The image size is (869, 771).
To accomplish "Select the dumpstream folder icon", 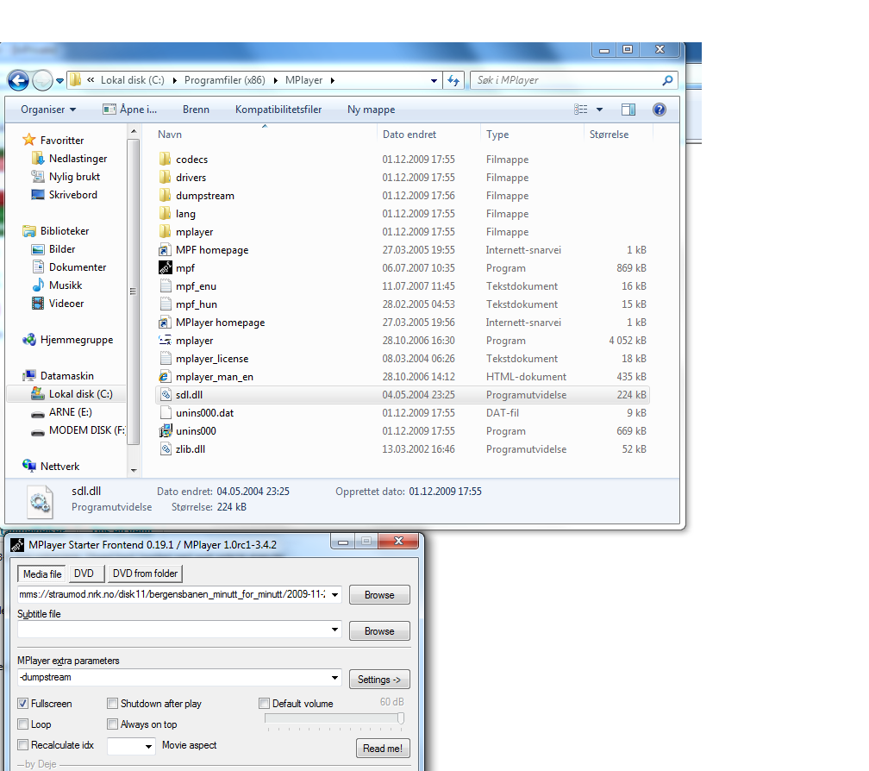I will click(x=165, y=196).
